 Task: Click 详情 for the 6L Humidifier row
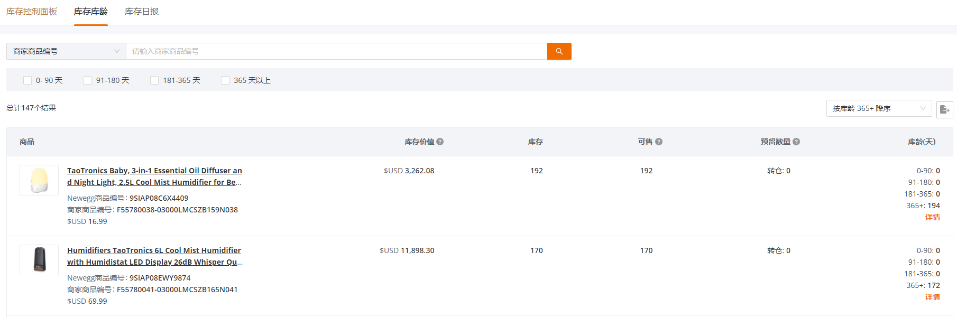[932, 297]
